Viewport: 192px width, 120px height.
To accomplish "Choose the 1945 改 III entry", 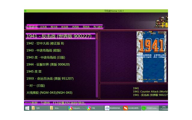I will coord(34,71).
